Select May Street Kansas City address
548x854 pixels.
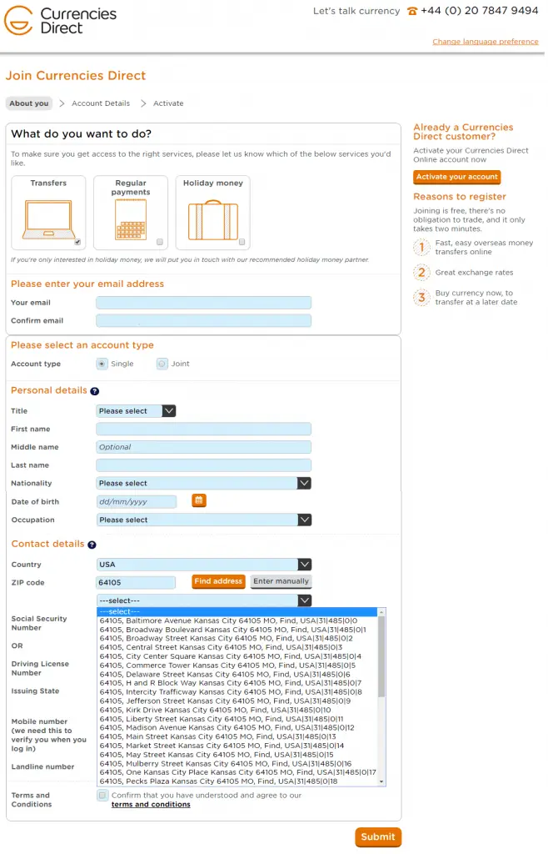(x=237, y=755)
